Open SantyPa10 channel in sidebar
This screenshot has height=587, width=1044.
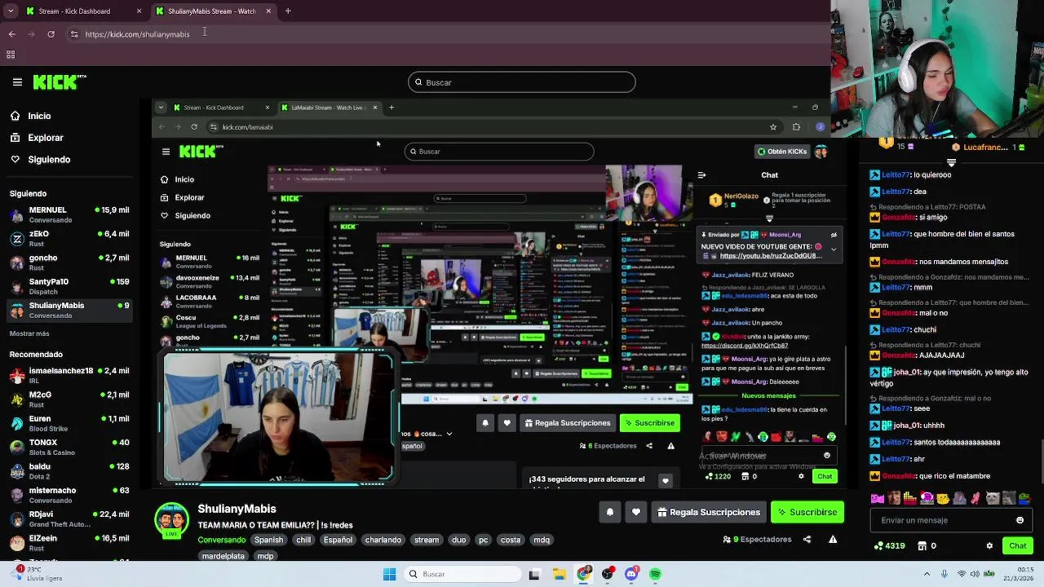69,286
